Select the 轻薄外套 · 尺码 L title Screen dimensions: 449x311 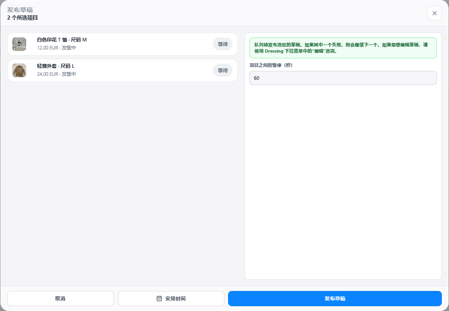click(x=55, y=66)
